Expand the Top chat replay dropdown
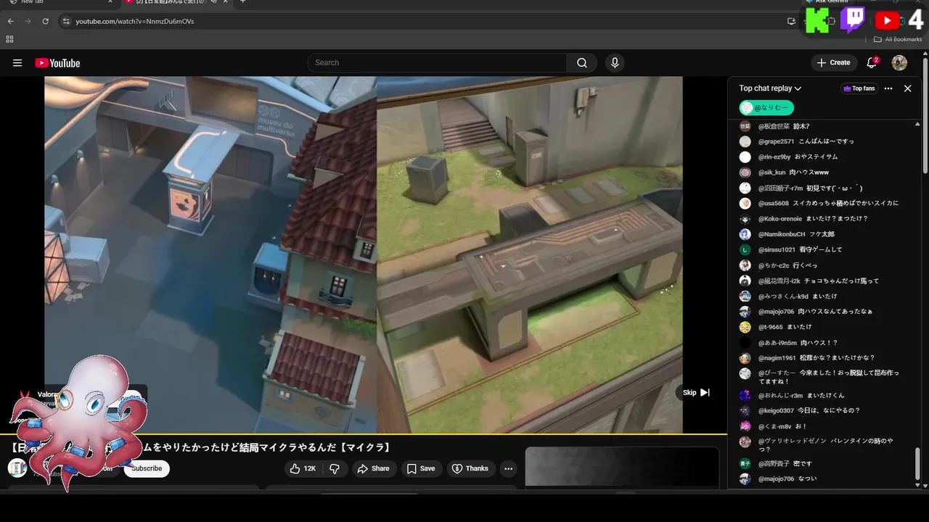Viewport: 929px width, 522px height. (770, 88)
